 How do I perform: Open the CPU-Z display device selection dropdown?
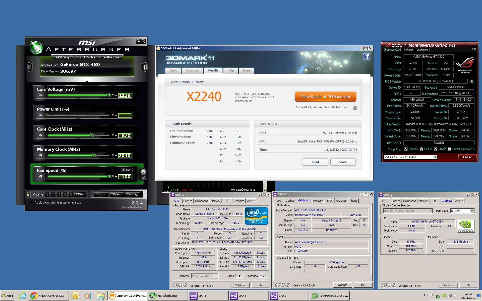(431, 211)
